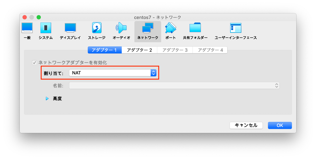Open the 名前 dropdown
The width and height of the screenshot is (316, 159).
(x=174, y=85)
